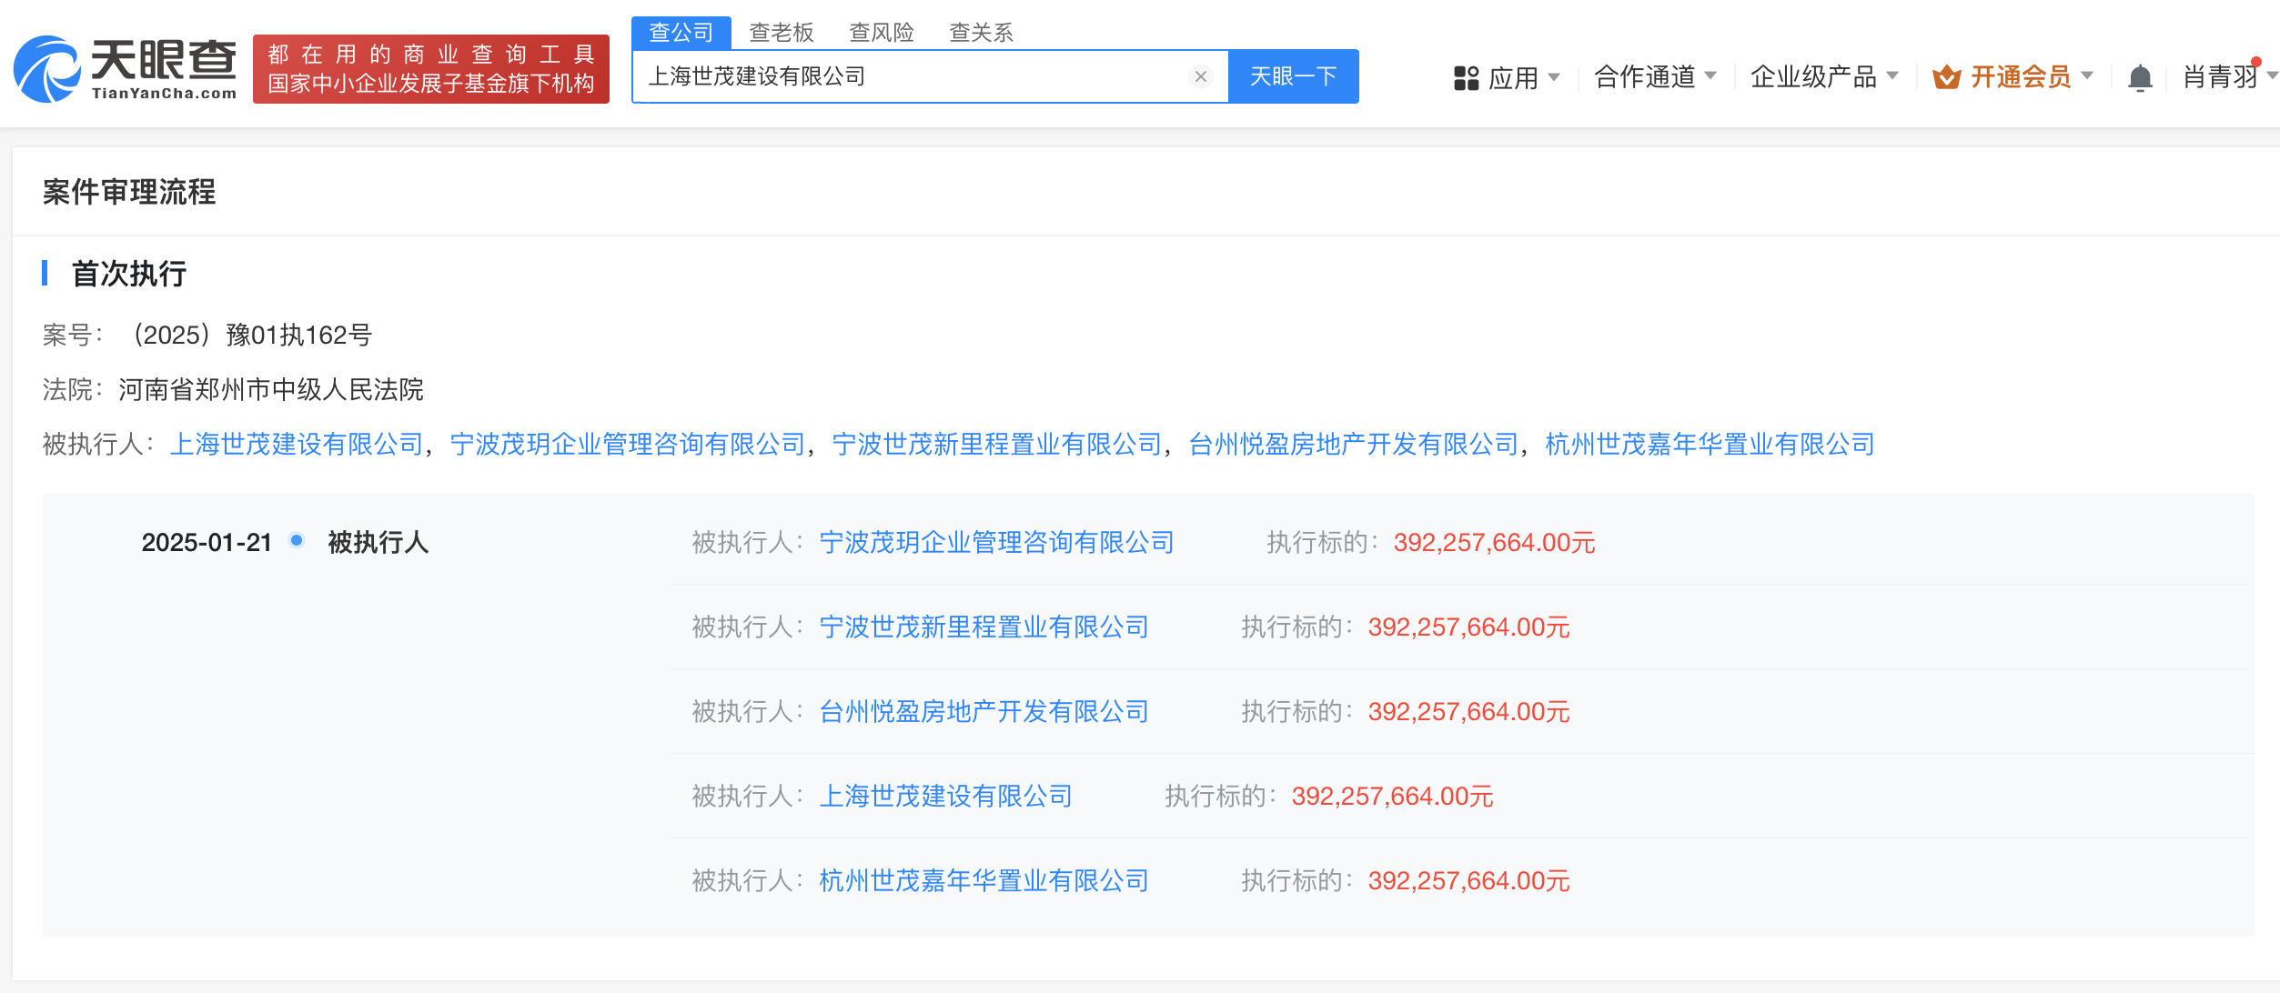Click the red promotional slogan banner

(x=430, y=69)
